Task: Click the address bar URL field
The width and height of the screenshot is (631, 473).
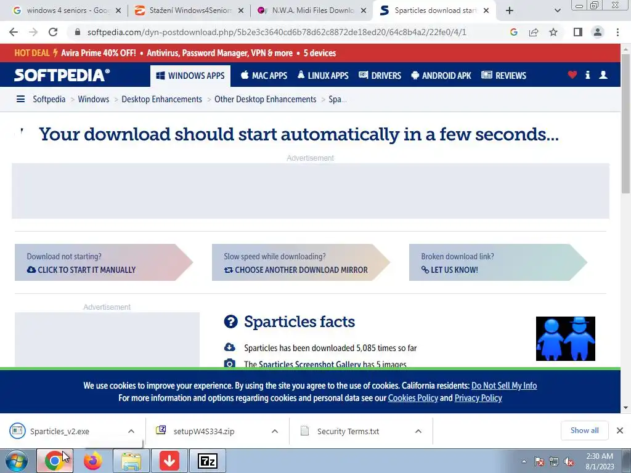Action: pos(277,32)
